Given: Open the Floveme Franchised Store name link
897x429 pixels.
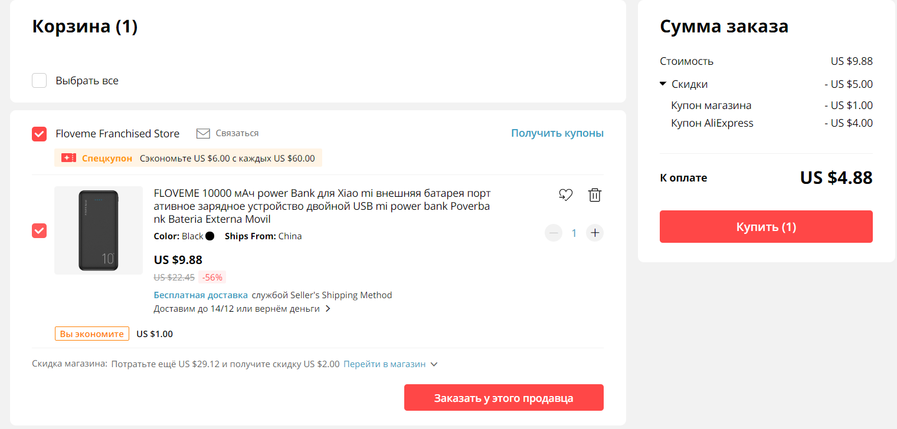Looking at the screenshot, I should (117, 134).
